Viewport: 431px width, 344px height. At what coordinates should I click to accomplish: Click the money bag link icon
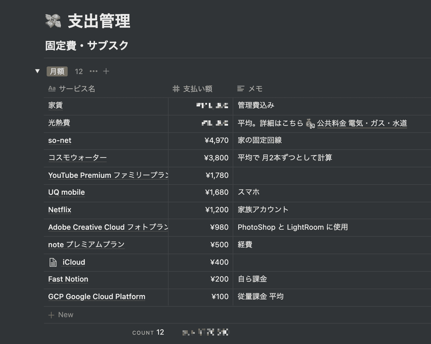point(310,123)
